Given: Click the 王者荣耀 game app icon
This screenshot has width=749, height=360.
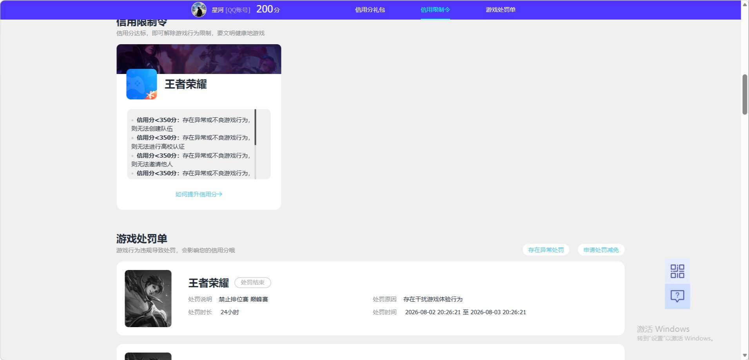Looking at the screenshot, I should coord(141,84).
